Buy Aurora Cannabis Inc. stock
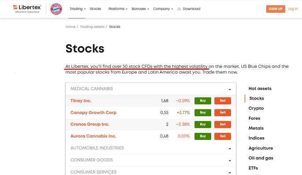The height and width of the screenshot is (175, 302). 203,136
